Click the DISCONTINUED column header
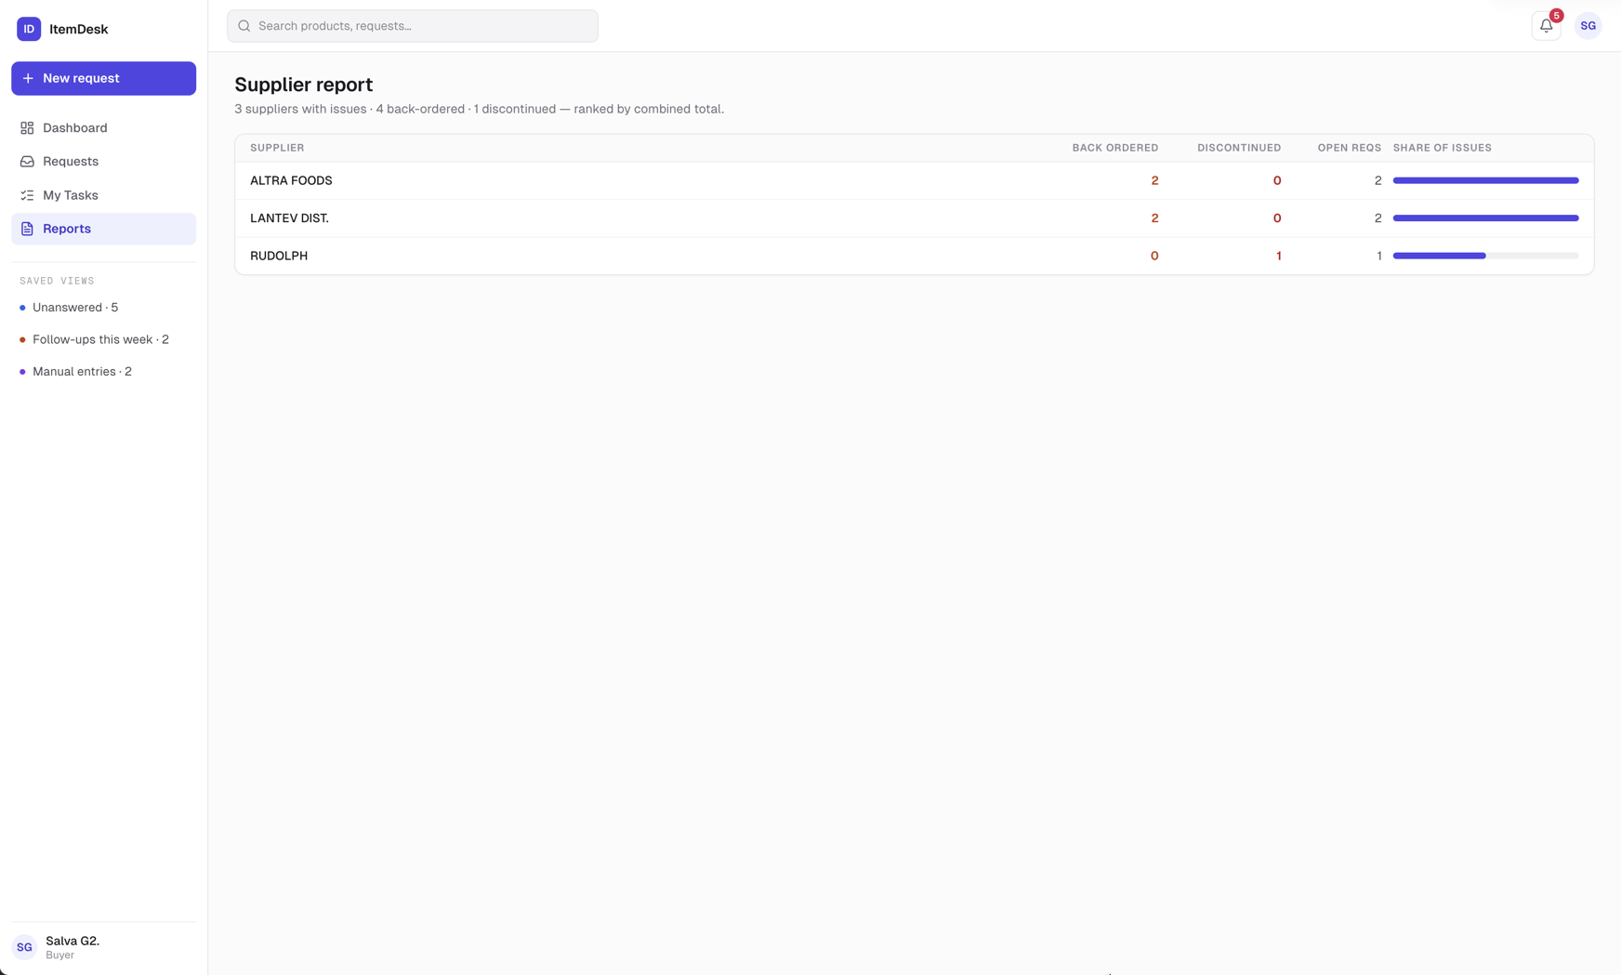1621x975 pixels. [x=1239, y=148]
